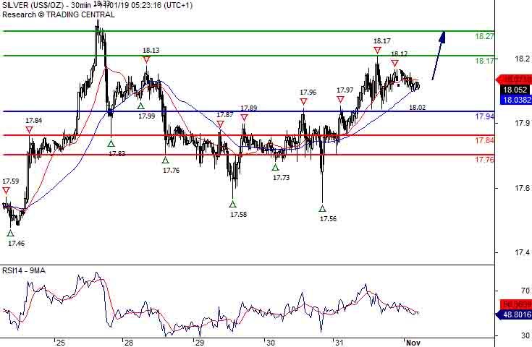Image resolution: width=532 pixels, height=347 pixels.
Task: Click the date label 29 on time axis
Action: click(x=200, y=343)
